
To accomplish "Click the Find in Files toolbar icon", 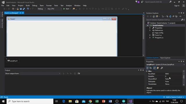I will [x=74, y=9].
